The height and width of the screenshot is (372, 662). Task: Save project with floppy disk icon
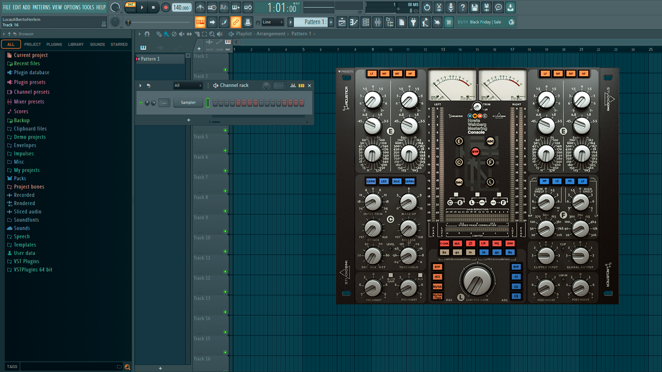tap(474, 7)
